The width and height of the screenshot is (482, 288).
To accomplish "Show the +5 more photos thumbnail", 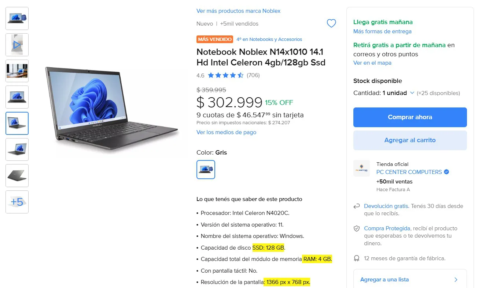I will pos(17,202).
